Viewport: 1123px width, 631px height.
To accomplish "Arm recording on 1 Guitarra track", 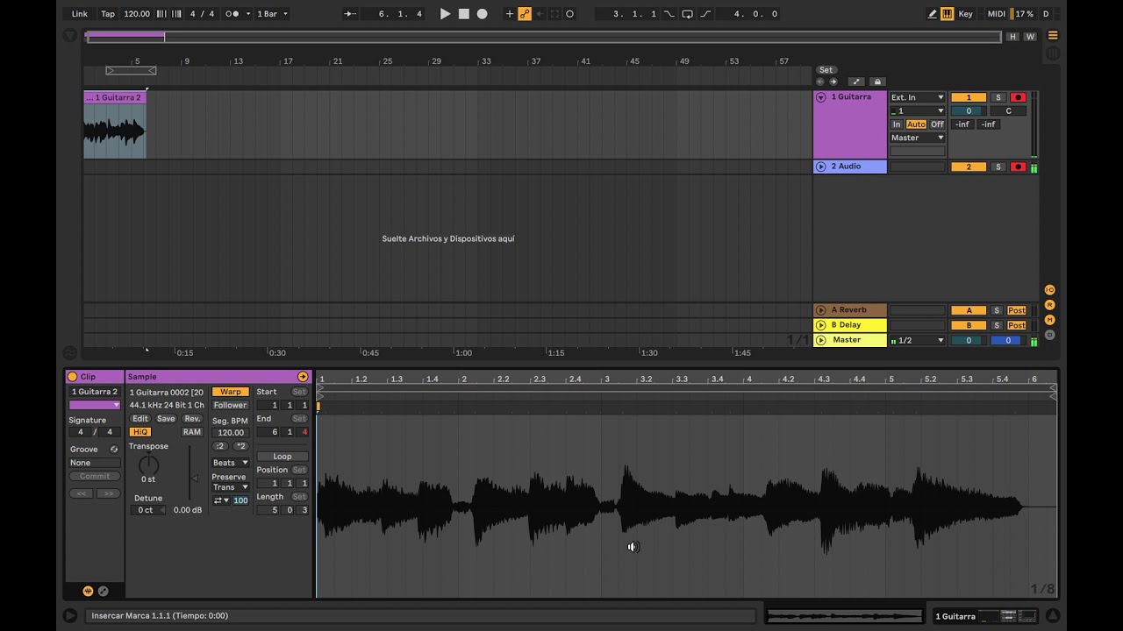I will point(1018,97).
